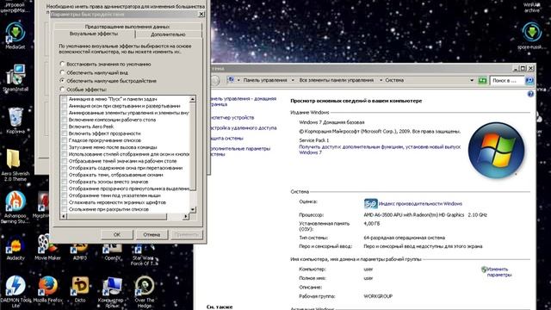Click 'Система' breadcrumb in address bar

[394, 80]
